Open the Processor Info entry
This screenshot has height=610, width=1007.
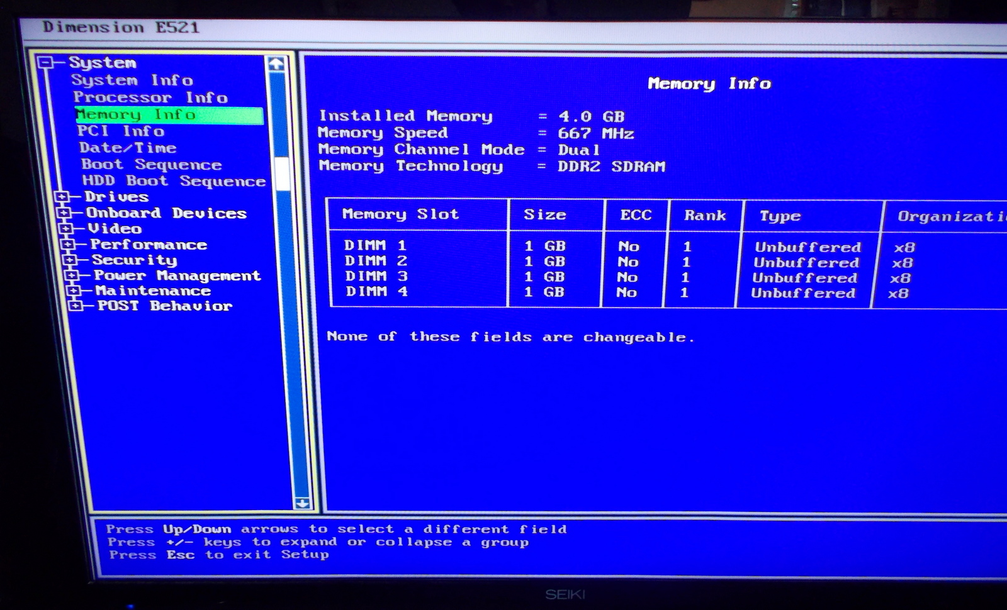pyautogui.click(x=150, y=97)
